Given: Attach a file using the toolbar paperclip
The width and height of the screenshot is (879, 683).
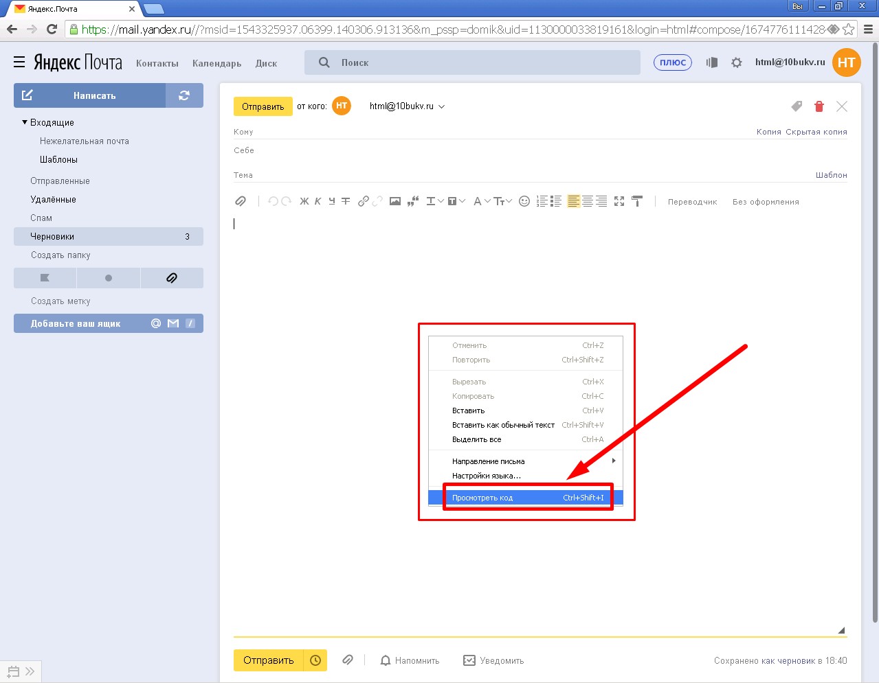Looking at the screenshot, I should pyautogui.click(x=241, y=201).
